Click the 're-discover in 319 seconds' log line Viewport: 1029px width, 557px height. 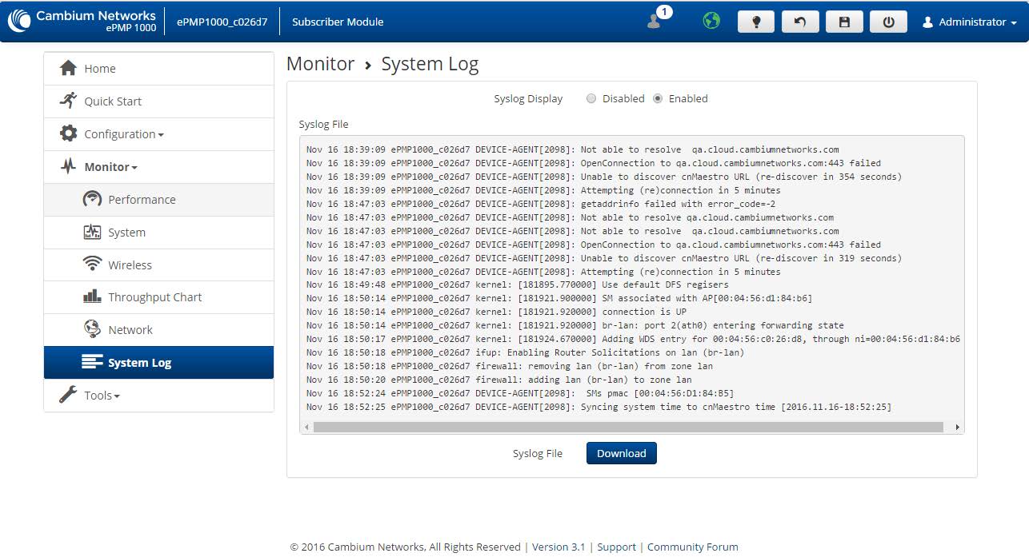click(604, 258)
